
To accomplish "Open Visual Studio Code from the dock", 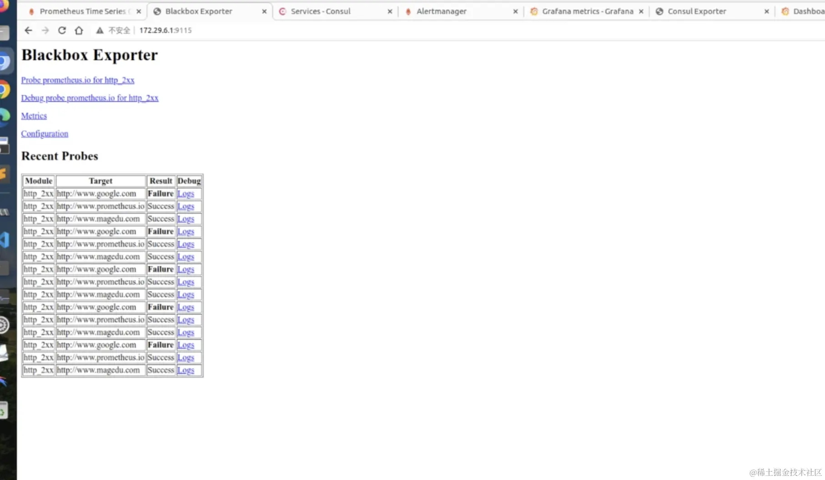I will [4, 240].
